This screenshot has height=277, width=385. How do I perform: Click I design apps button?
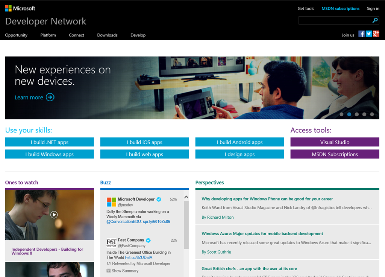pyautogui.click(x=239, y=154)
